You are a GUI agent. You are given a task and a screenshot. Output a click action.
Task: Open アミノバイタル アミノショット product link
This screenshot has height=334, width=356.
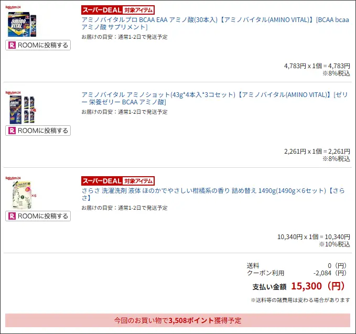click(214, 99)
